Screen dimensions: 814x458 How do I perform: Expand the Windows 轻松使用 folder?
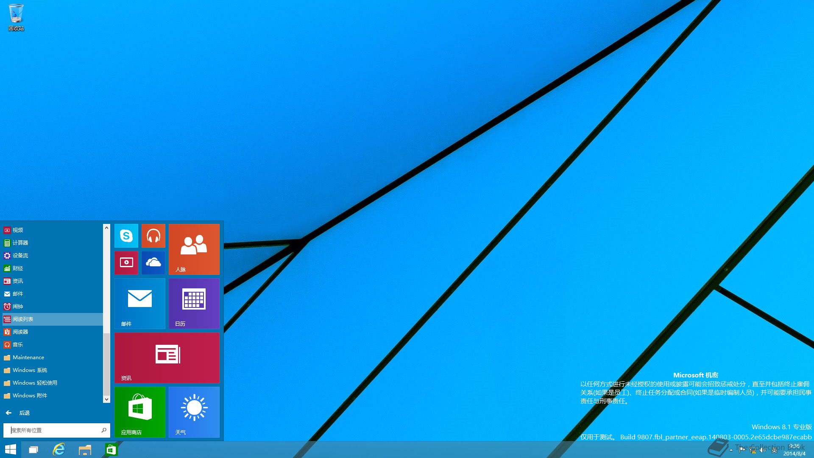(53, 383)
